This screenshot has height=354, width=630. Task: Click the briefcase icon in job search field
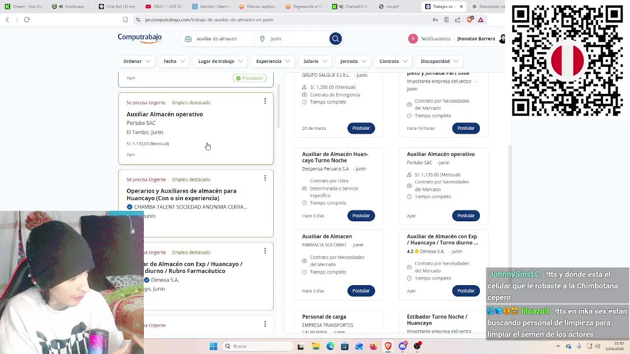pyautogui.click(x=188, y=38)
